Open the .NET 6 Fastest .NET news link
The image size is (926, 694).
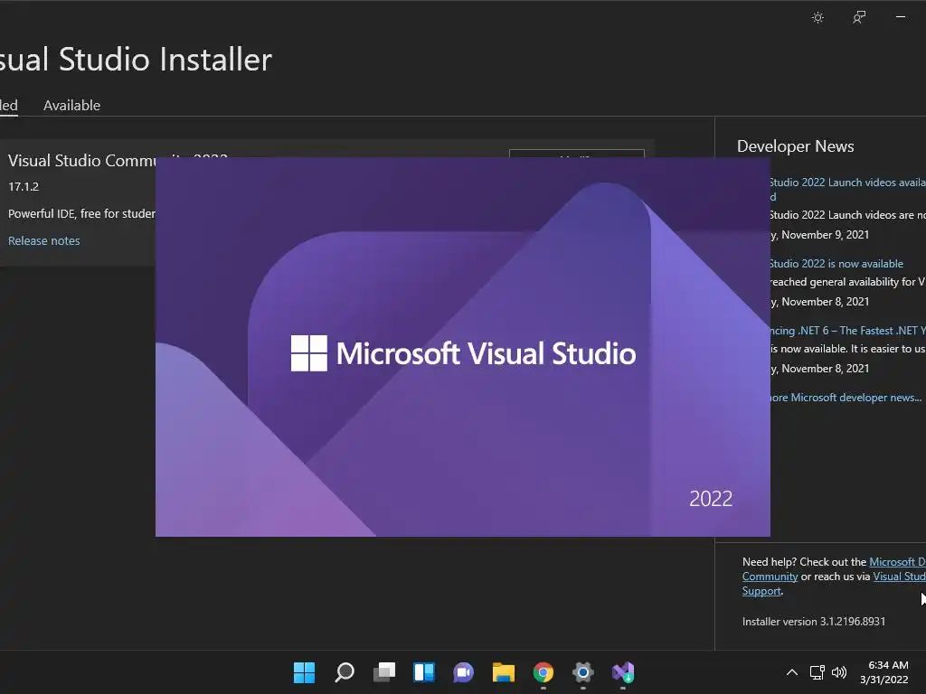click(846, 331)
